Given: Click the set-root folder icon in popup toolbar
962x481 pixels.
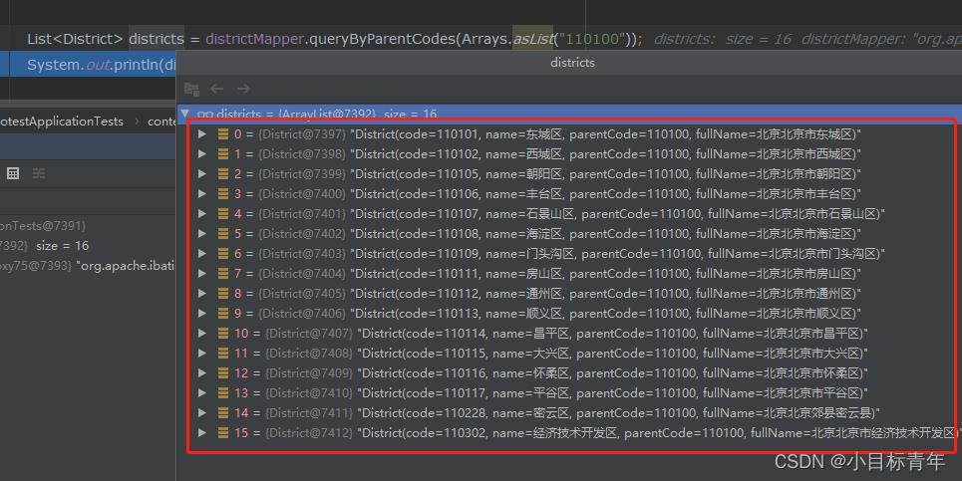Looking at the screenshot, I should (191, 90).
